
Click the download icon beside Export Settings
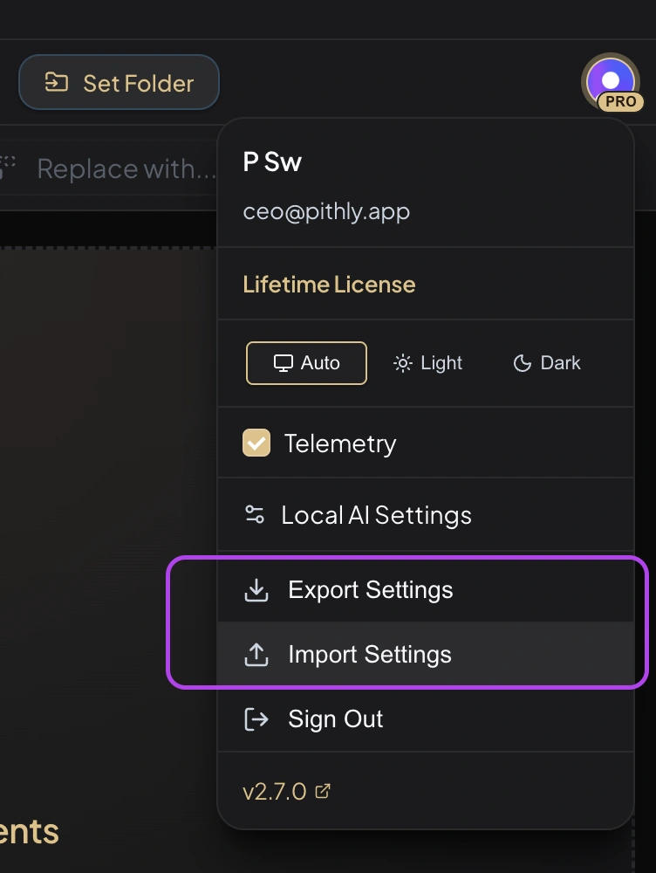(x=255, y=590)
